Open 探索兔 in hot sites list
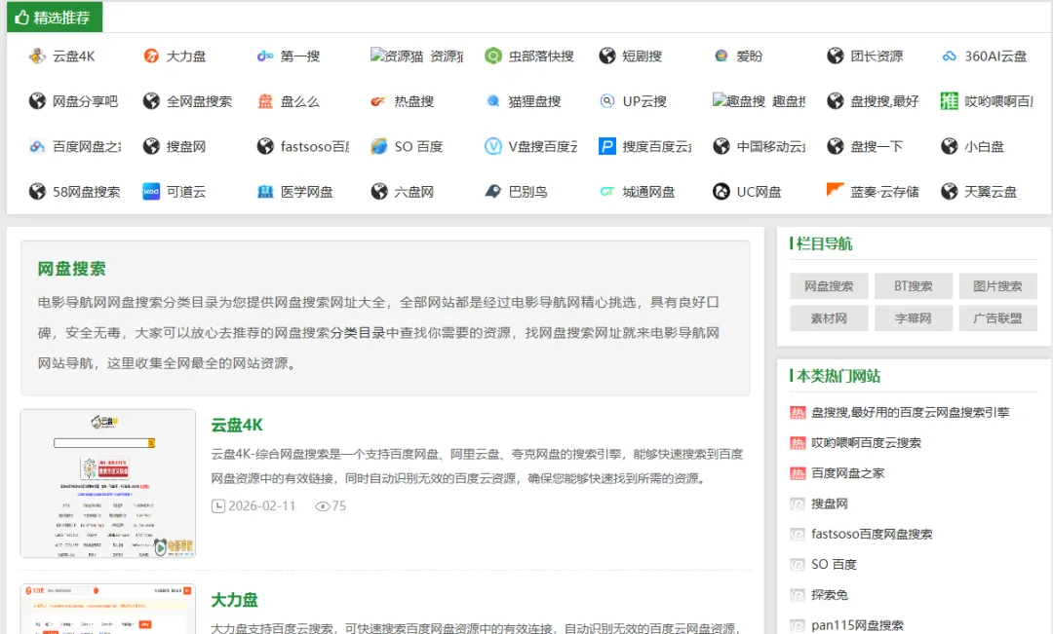This screenshot has height=634, width=1053. 830,595
